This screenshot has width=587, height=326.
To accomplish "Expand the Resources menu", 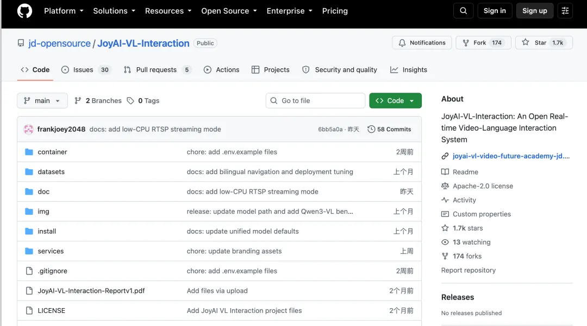I will pos(168,11).
